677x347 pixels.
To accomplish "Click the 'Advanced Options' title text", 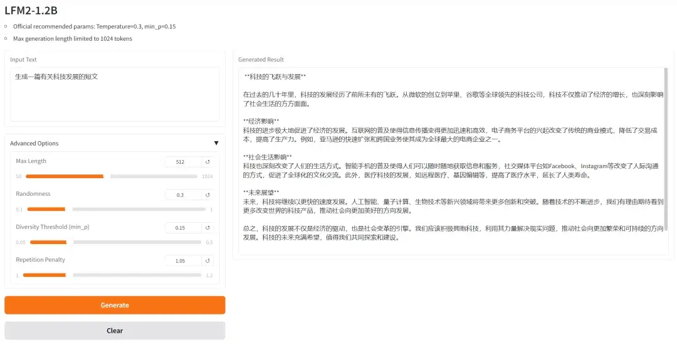I will coord(34,143).
